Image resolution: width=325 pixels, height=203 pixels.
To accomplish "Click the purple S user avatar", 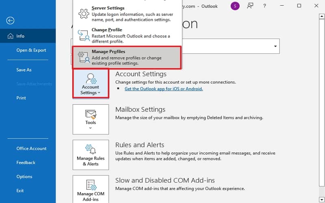I will point(235,6).
